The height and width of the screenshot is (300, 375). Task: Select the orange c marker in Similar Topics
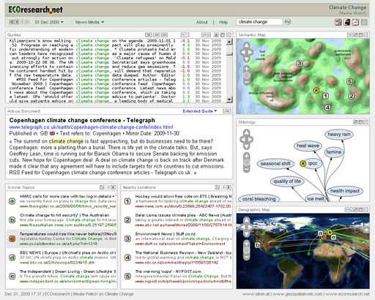pyautogui.click(x=12, y=239)
